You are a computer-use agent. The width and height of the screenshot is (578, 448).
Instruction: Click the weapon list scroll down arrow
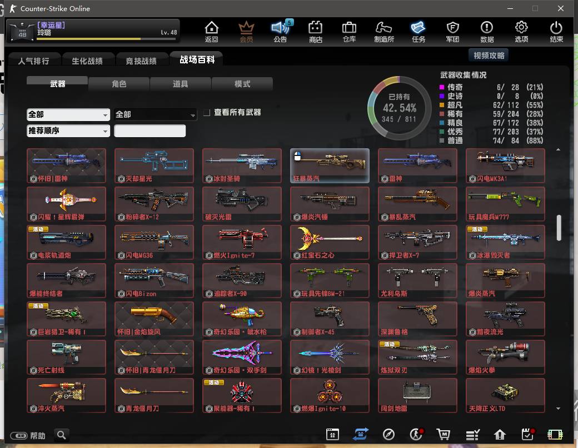click(x=558, y=408)
